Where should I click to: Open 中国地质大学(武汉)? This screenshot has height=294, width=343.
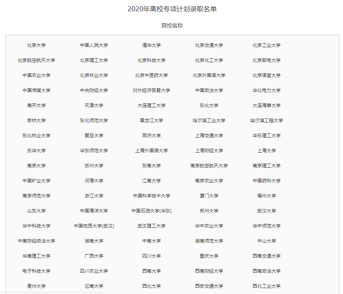(94, 226)
